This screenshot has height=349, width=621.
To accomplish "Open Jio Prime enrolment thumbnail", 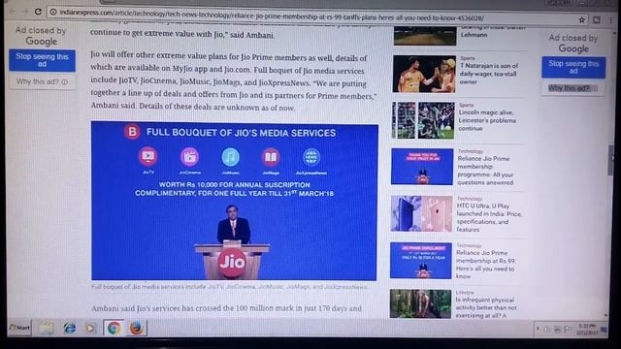I will (420, 261).
